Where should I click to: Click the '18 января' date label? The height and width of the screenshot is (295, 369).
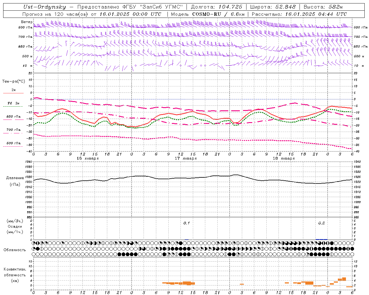point(284,158)
